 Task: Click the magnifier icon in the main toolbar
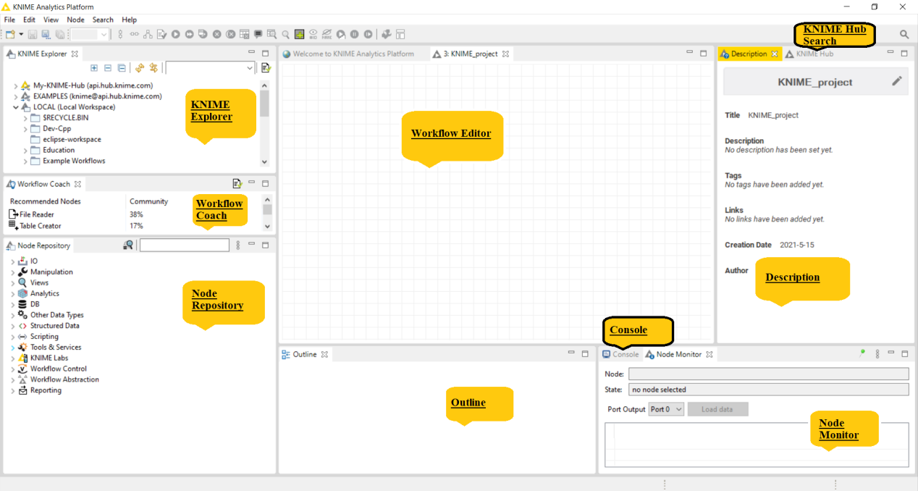coord(286,34)
